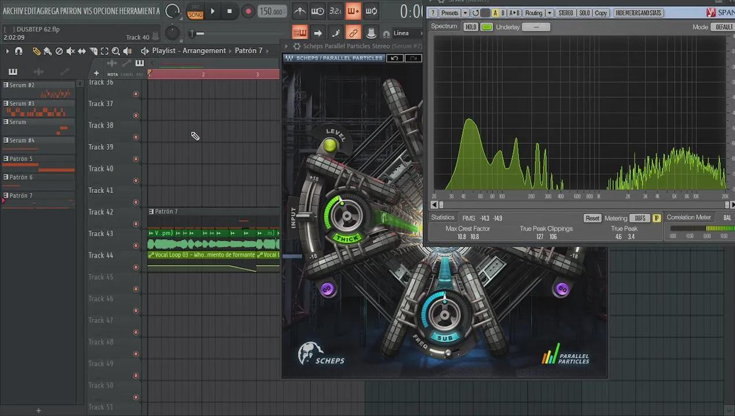
Task: Mute Track 37 with its green dot
Action: click(x=136, y=116)
